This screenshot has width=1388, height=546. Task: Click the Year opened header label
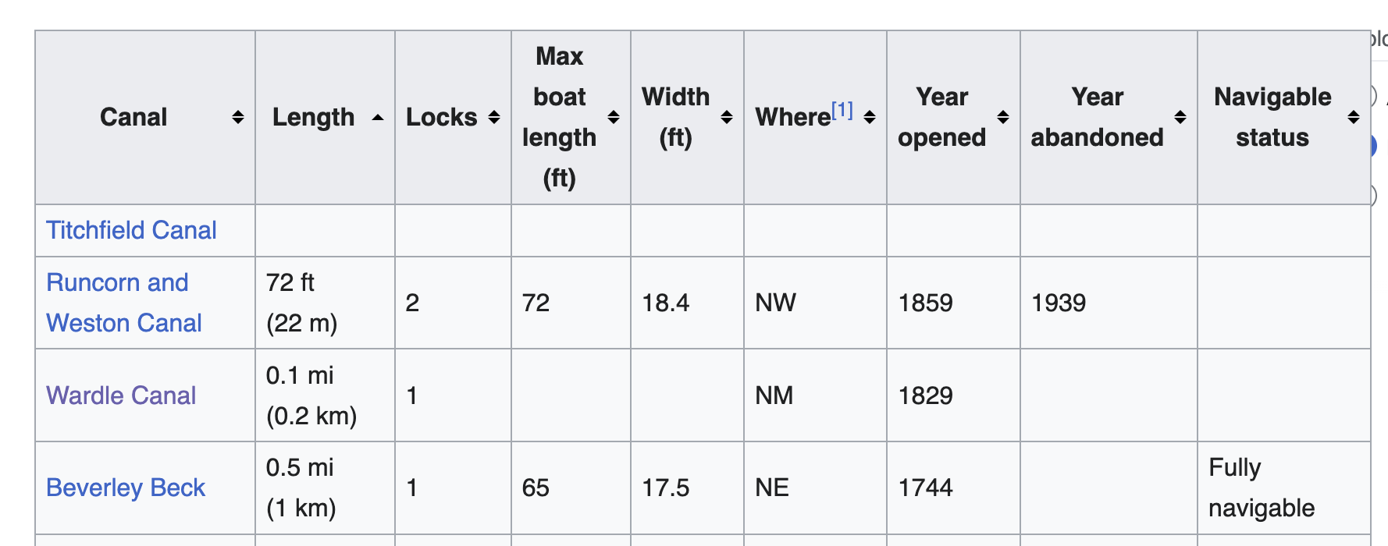pos(942,118)
